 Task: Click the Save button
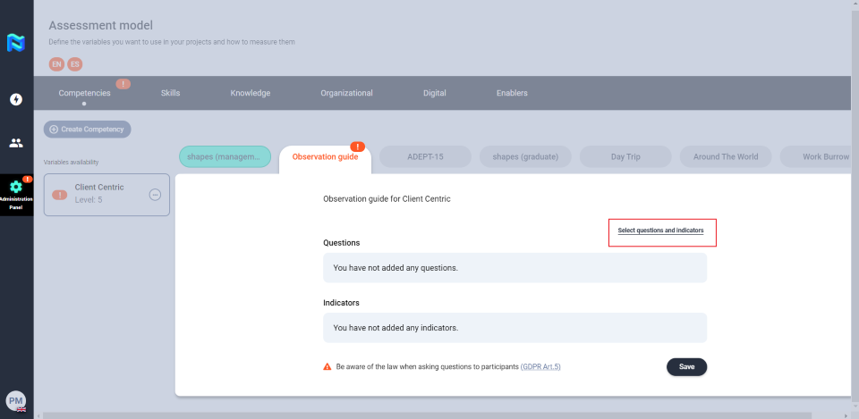[x=686, y=366]
